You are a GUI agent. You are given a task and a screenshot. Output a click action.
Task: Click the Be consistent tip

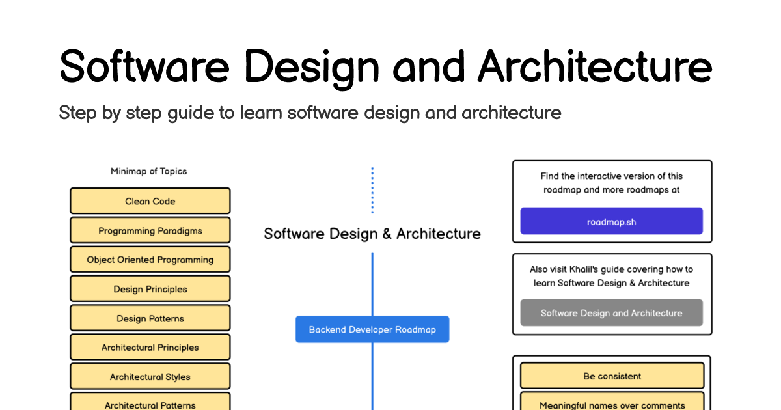(x=612, y=376)
